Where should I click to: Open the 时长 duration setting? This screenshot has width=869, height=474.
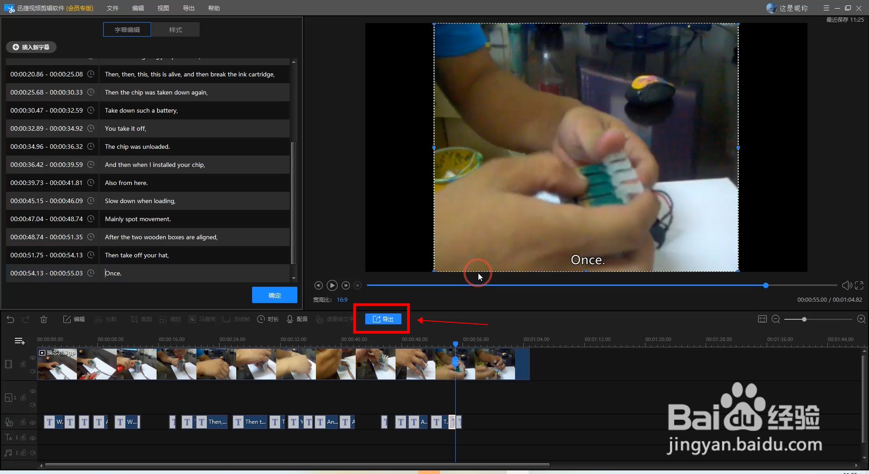(268, 319)
